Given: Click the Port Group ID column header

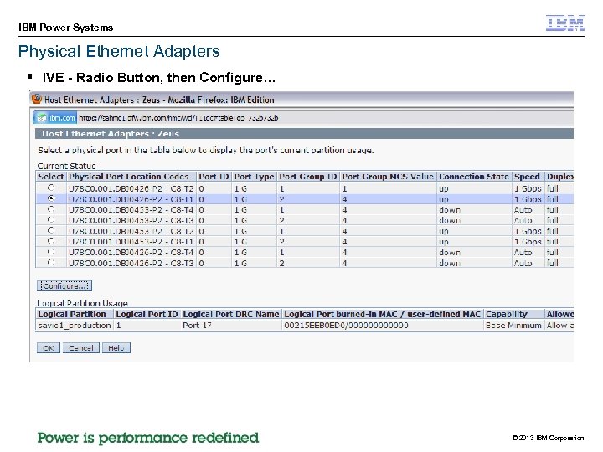Looking at the screenshot, I should coord(308,177).
